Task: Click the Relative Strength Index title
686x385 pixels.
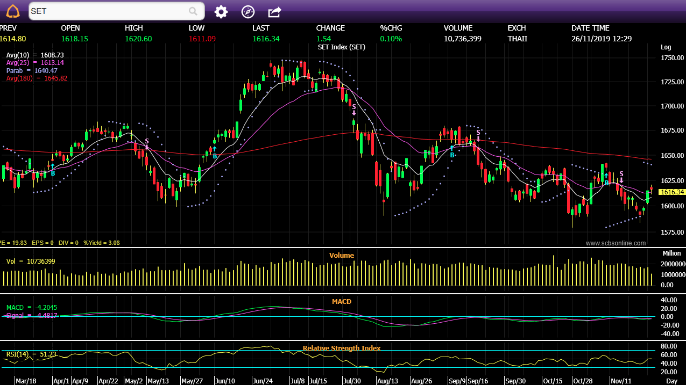Action: pyautogui.click(x=342, y=348)
